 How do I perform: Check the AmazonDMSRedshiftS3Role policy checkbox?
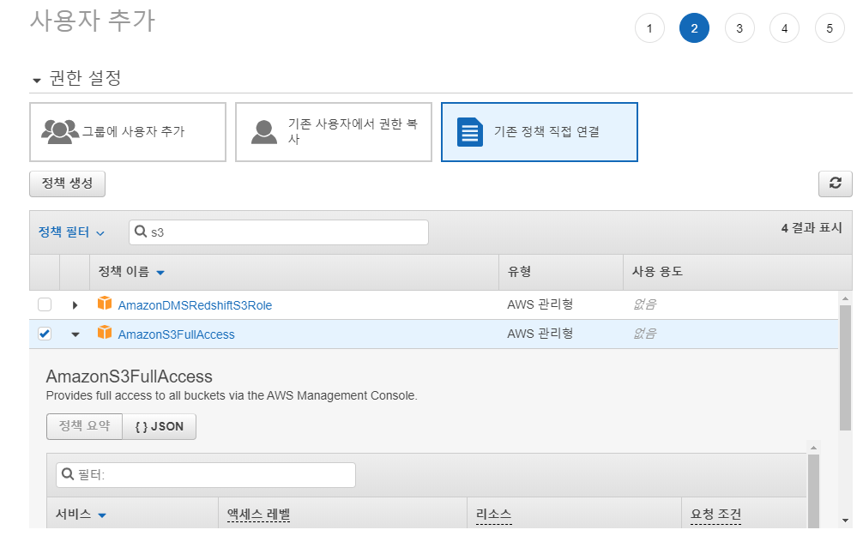45,304
